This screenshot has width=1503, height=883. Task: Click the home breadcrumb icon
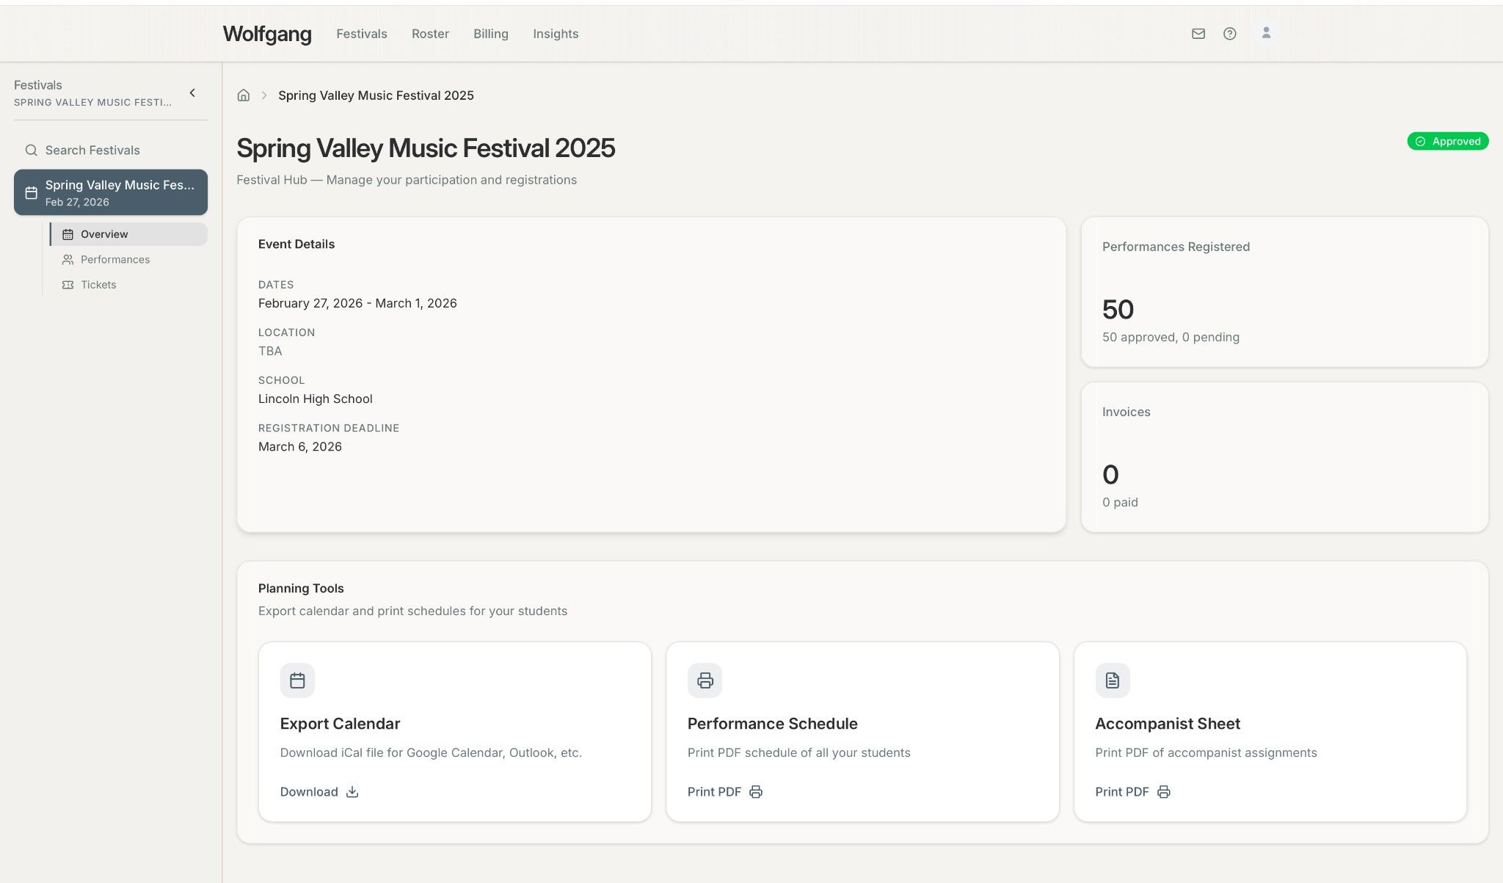pos(244,95)
